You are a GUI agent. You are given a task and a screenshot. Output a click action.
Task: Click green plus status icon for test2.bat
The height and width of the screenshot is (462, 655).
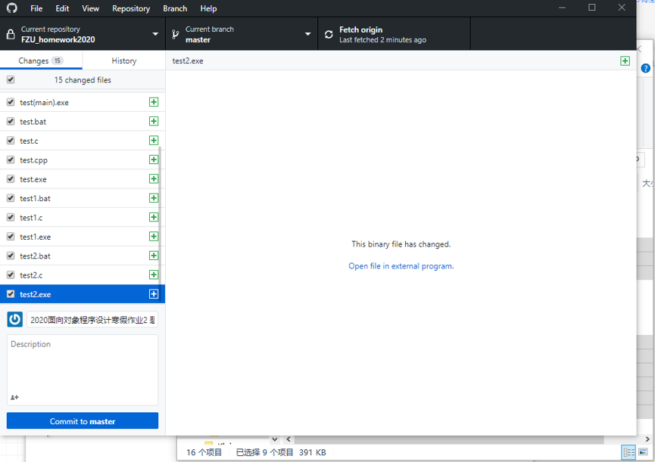tap(154, 256)
